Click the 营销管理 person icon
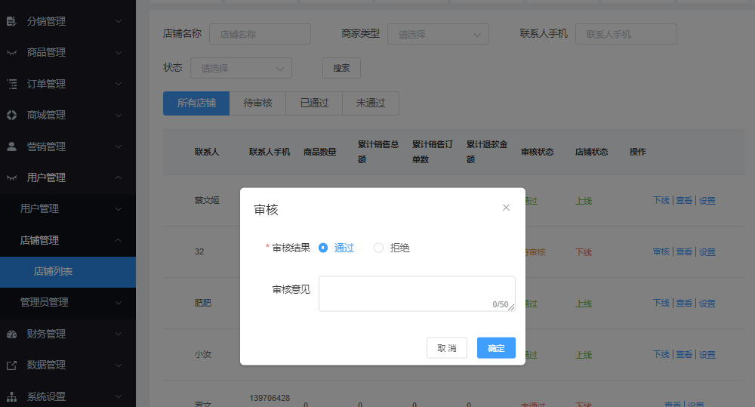The width and height of the screenshot is (755, 407). [11, 146]
